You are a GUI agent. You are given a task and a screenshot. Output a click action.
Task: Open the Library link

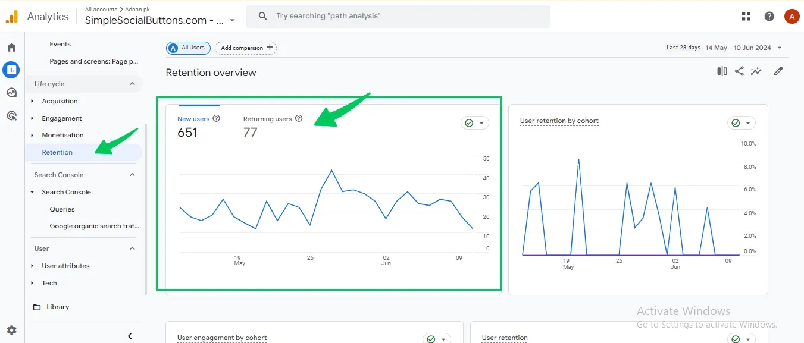(x=58, y=307)
